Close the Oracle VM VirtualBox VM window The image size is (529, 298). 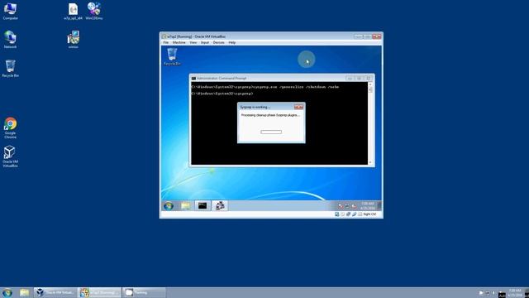(377, 36)
